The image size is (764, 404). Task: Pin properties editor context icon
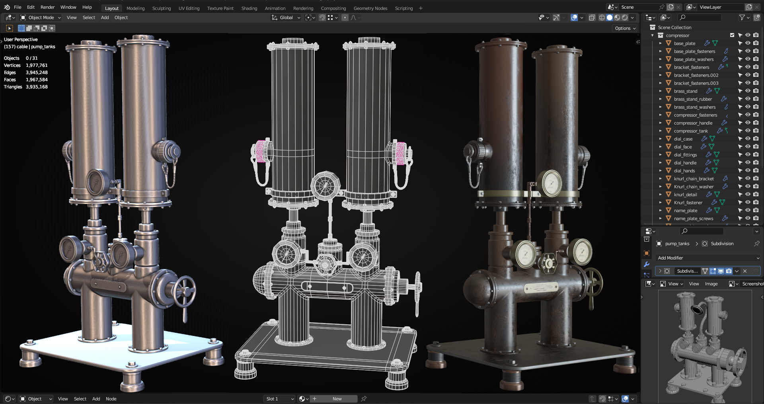(756, 244)
